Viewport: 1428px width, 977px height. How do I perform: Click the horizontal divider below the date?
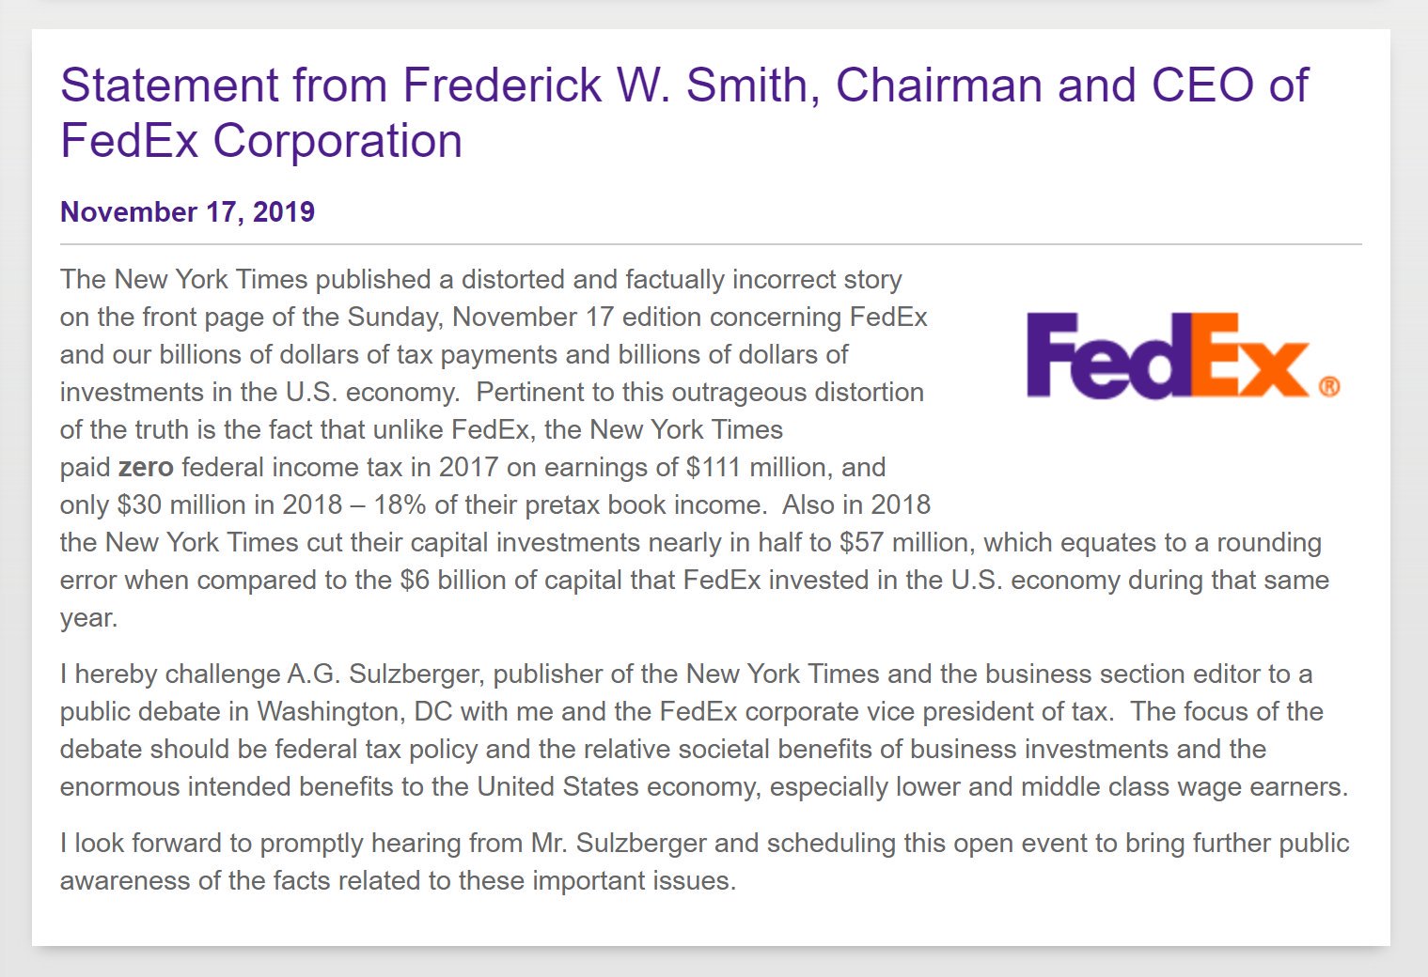[x=711, y=244]
